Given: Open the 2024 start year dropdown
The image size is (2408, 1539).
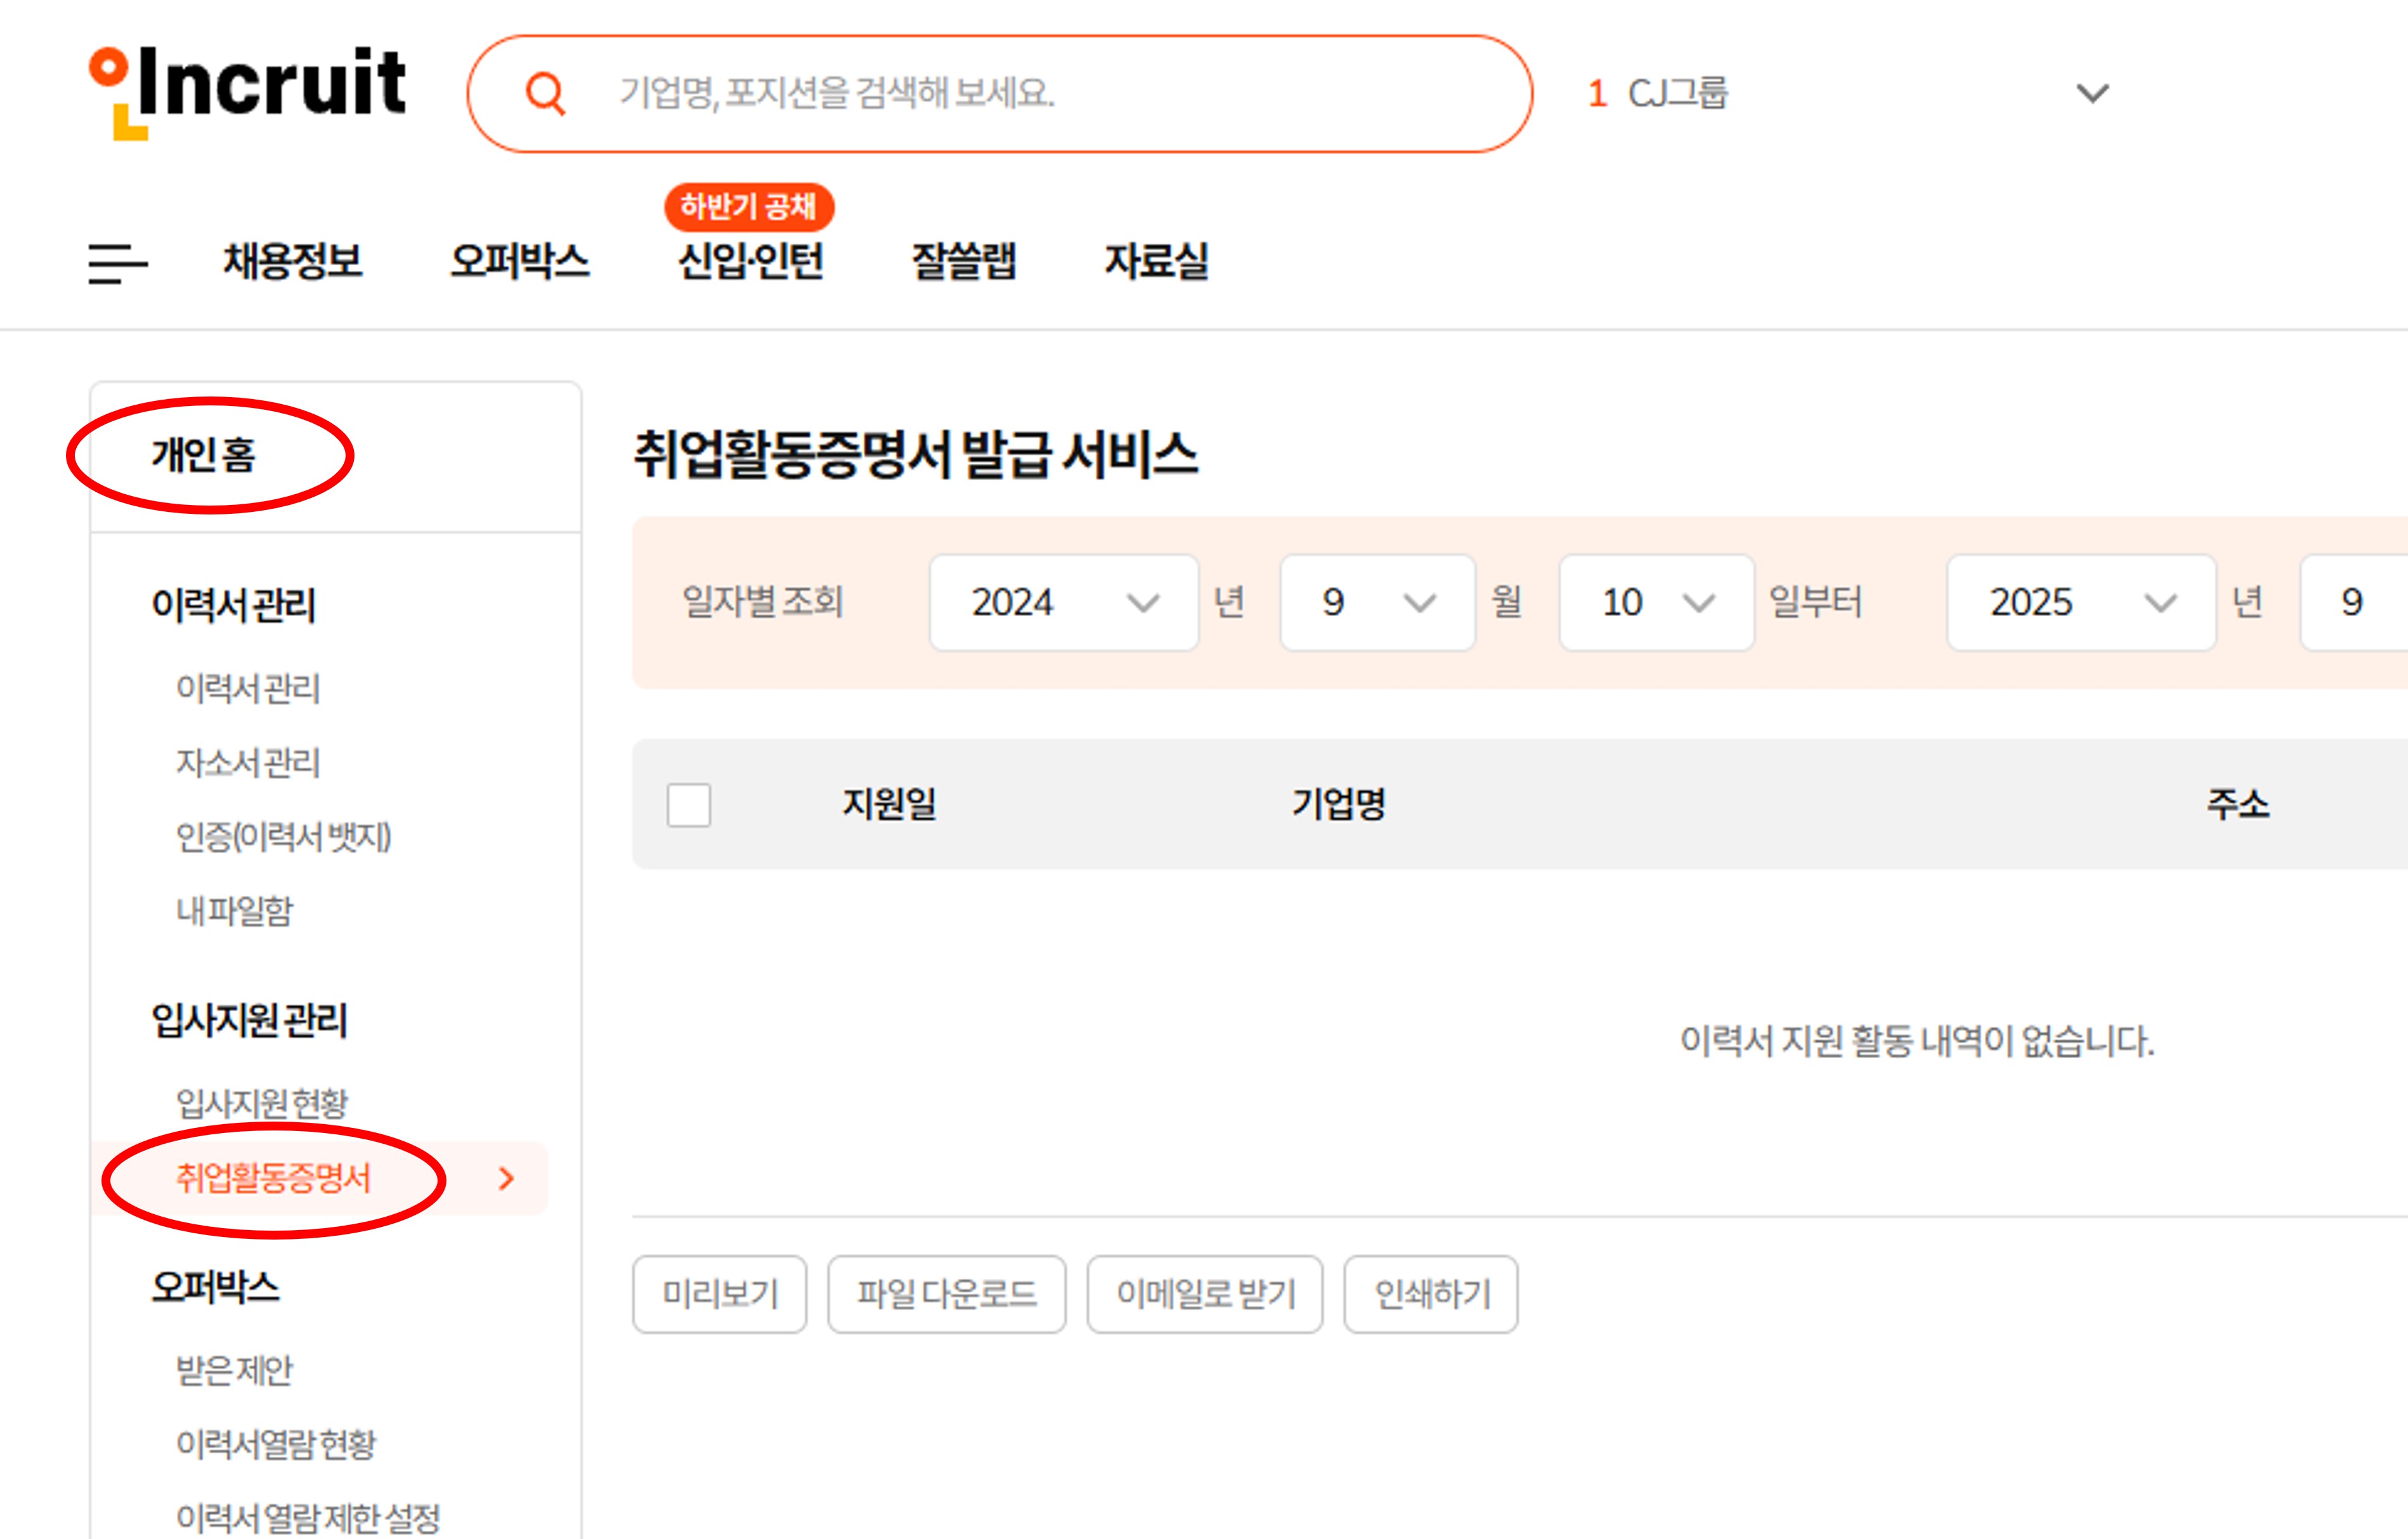Looking at the screenshot, I should 1063,603.
